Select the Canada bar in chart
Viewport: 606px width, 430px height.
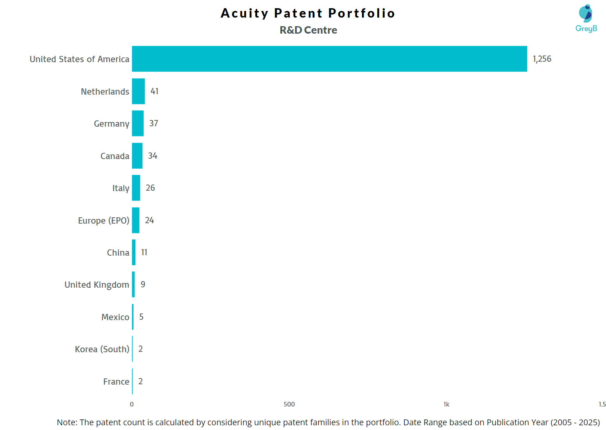137,156
